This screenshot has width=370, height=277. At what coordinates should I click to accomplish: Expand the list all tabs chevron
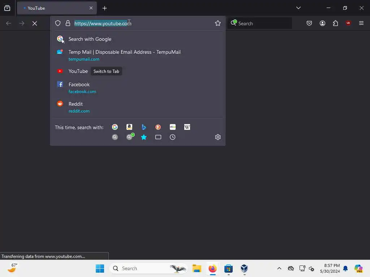298,8
